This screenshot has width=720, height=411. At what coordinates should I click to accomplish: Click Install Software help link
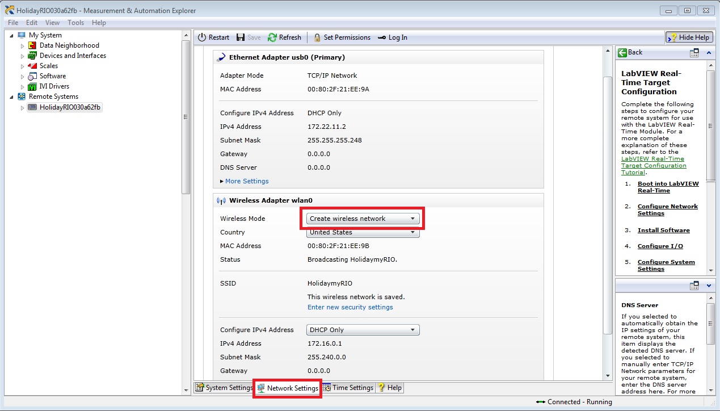point(664,230)
